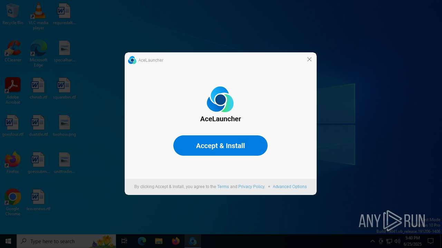The width and height of the screenshot is (442, 248).
Task: Select the Adobe Acrobat desktop shortcut
Action: [13, 91]
